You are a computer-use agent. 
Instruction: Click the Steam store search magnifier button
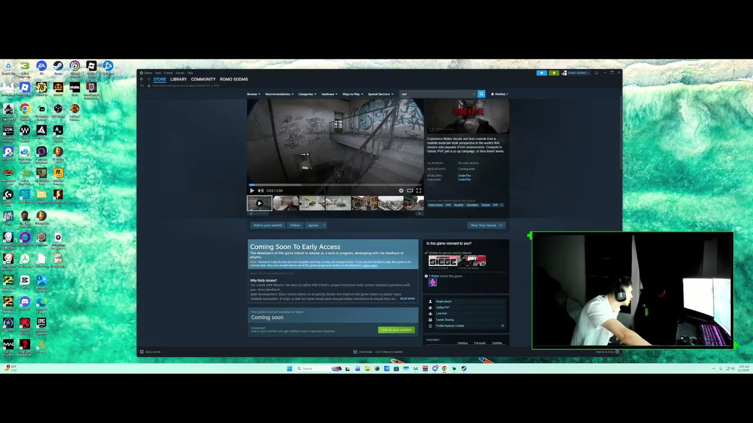click(481, 94)
